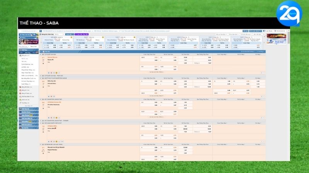Click the first blue icon under Spartak Moscow match

point(49,73)
